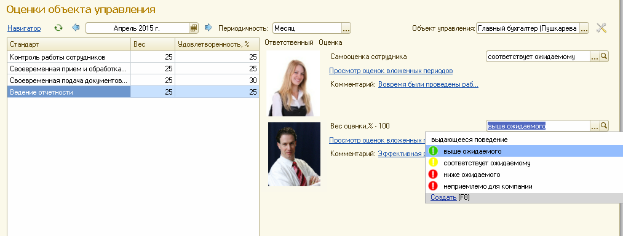This screenshot has width=623, height=236.
Task: Open comment link starting with Эффективная
Action: (x=402, y=154)
